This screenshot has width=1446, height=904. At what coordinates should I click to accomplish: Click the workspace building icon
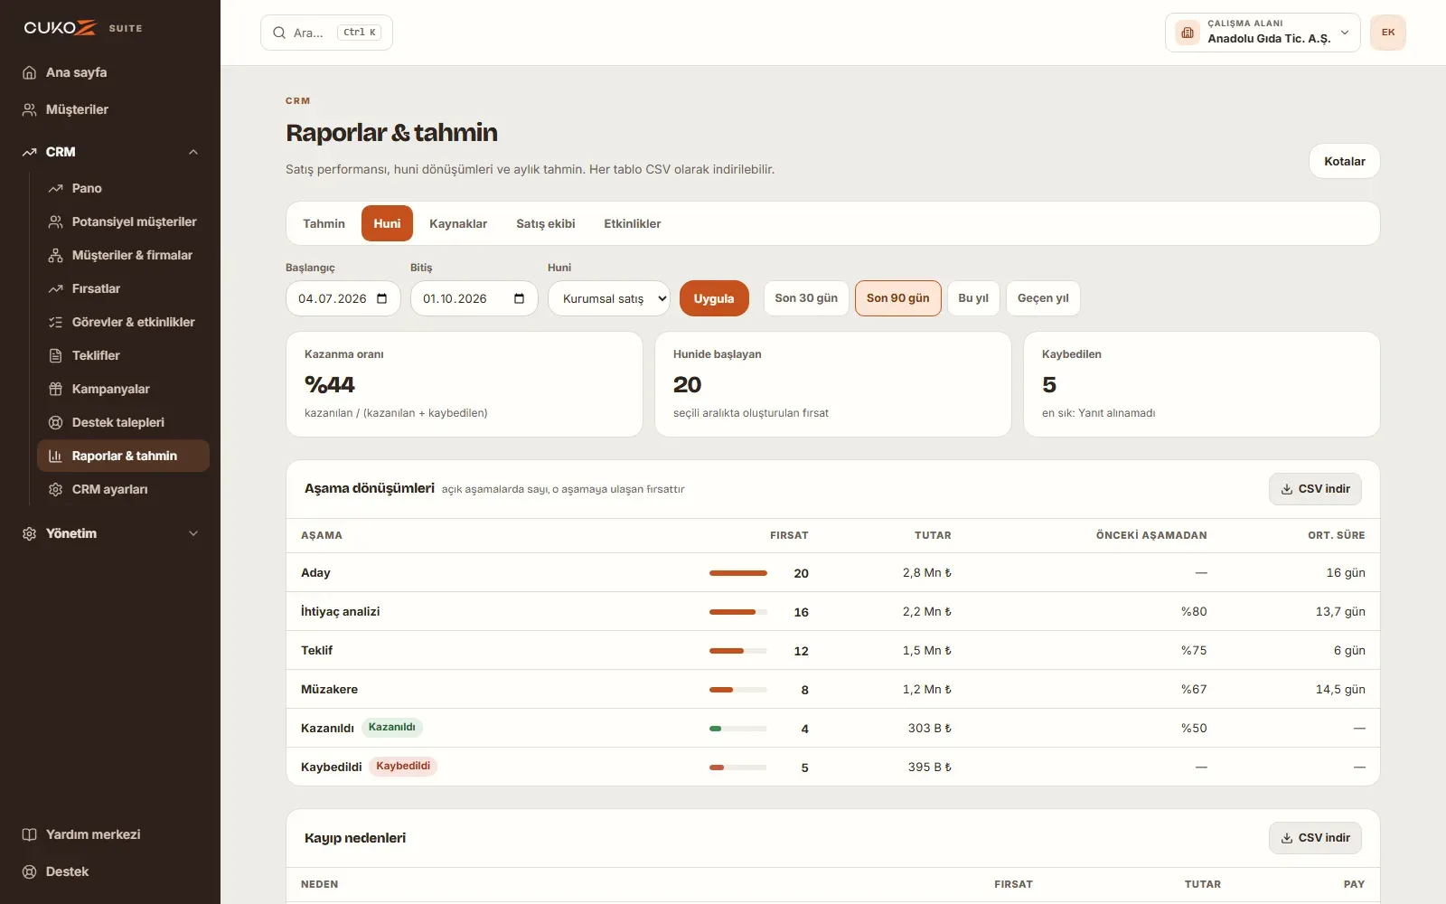(1188, 33)
